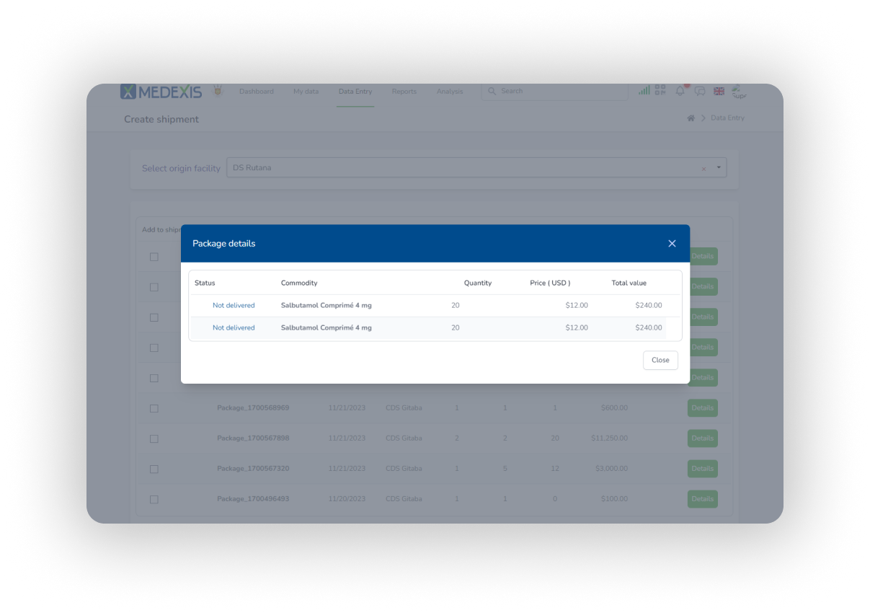Click the signal strength bars icon
This screenshot has width=870, height=613.
pos(644,91)
